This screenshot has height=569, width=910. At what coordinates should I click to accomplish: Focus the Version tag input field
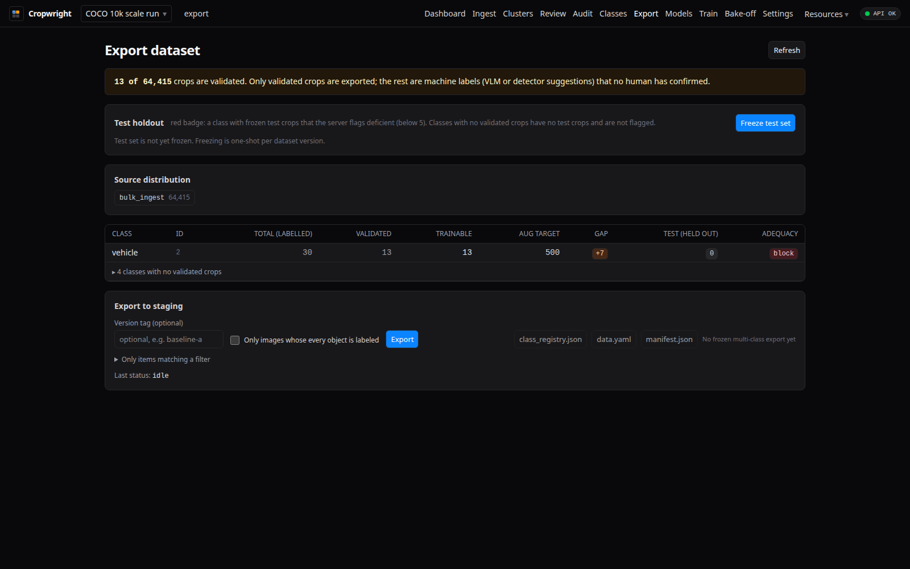click(x=169, y=339)
